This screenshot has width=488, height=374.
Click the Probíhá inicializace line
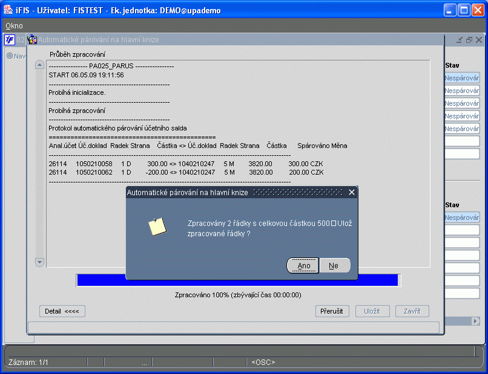click(x=77, y=92)
